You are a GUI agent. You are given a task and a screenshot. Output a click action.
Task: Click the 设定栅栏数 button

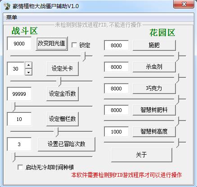click(63, 119)
